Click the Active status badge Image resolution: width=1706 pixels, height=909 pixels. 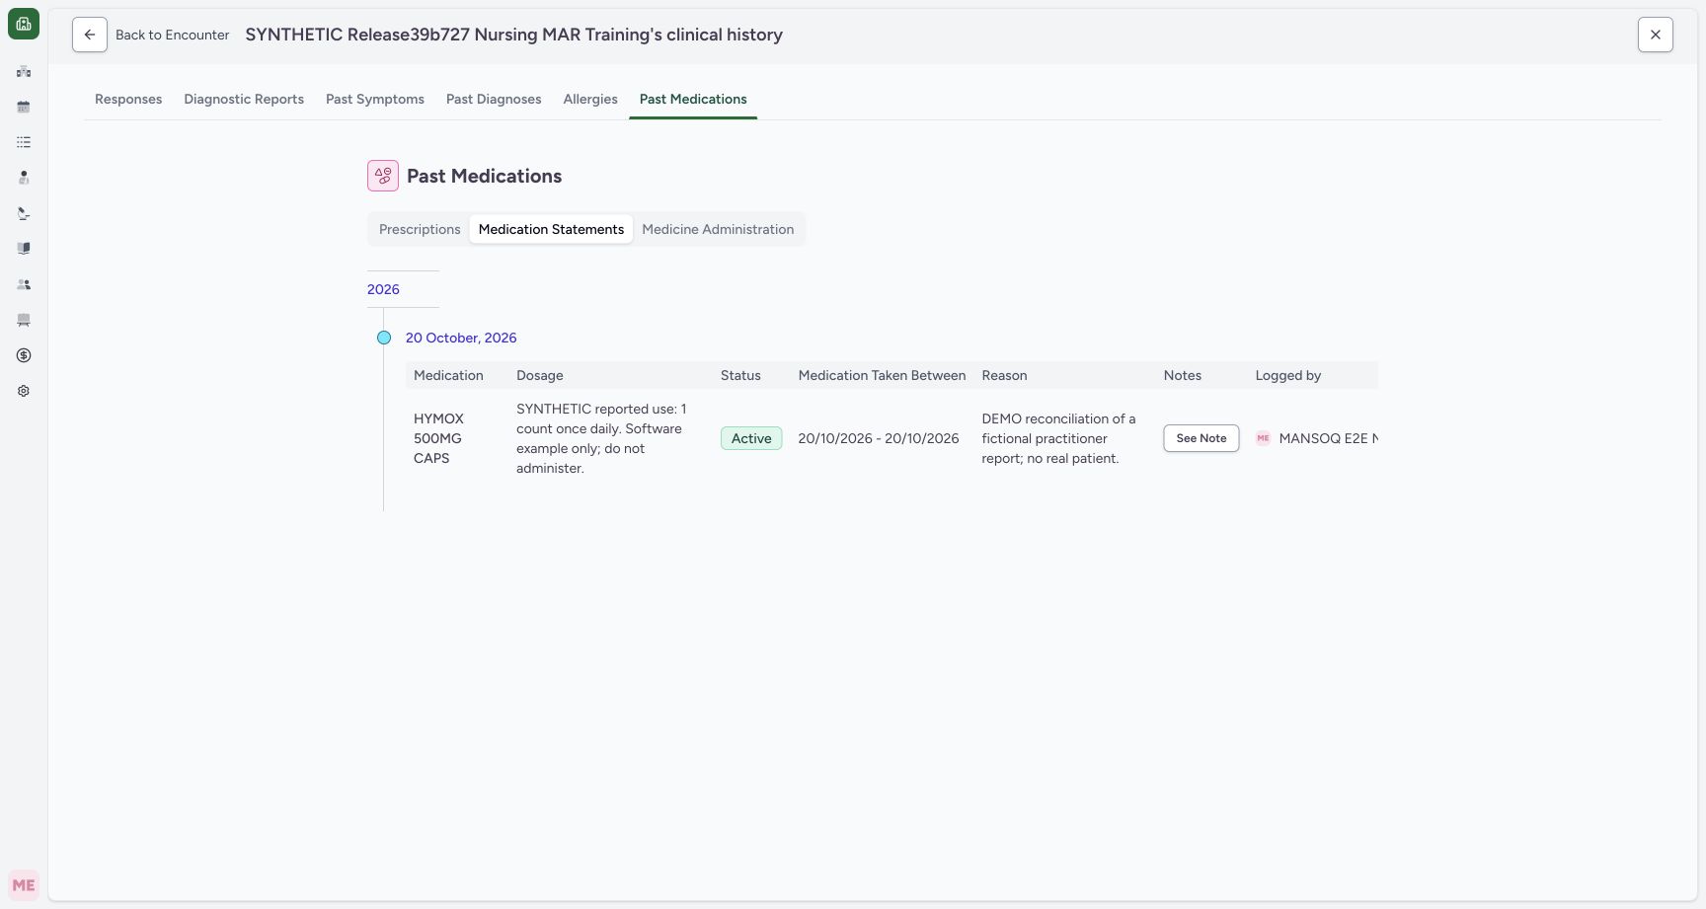(751, 438)
